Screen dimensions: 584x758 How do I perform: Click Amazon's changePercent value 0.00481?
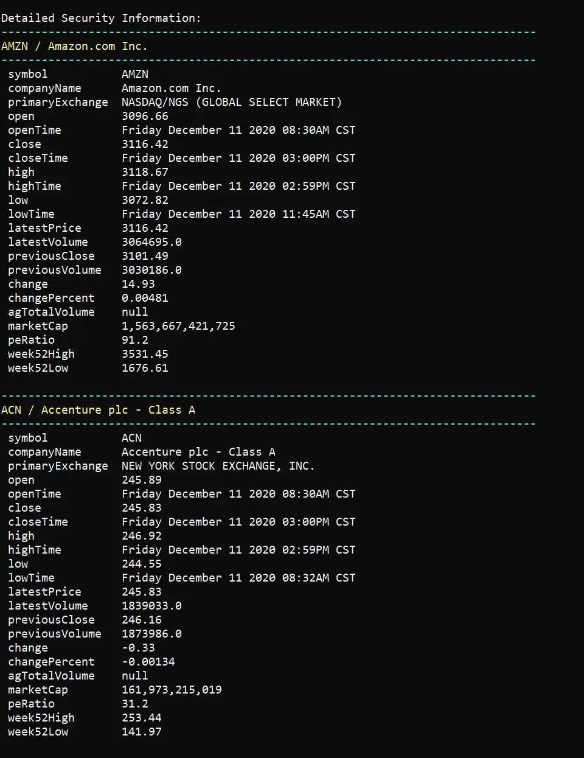[145, 298]
